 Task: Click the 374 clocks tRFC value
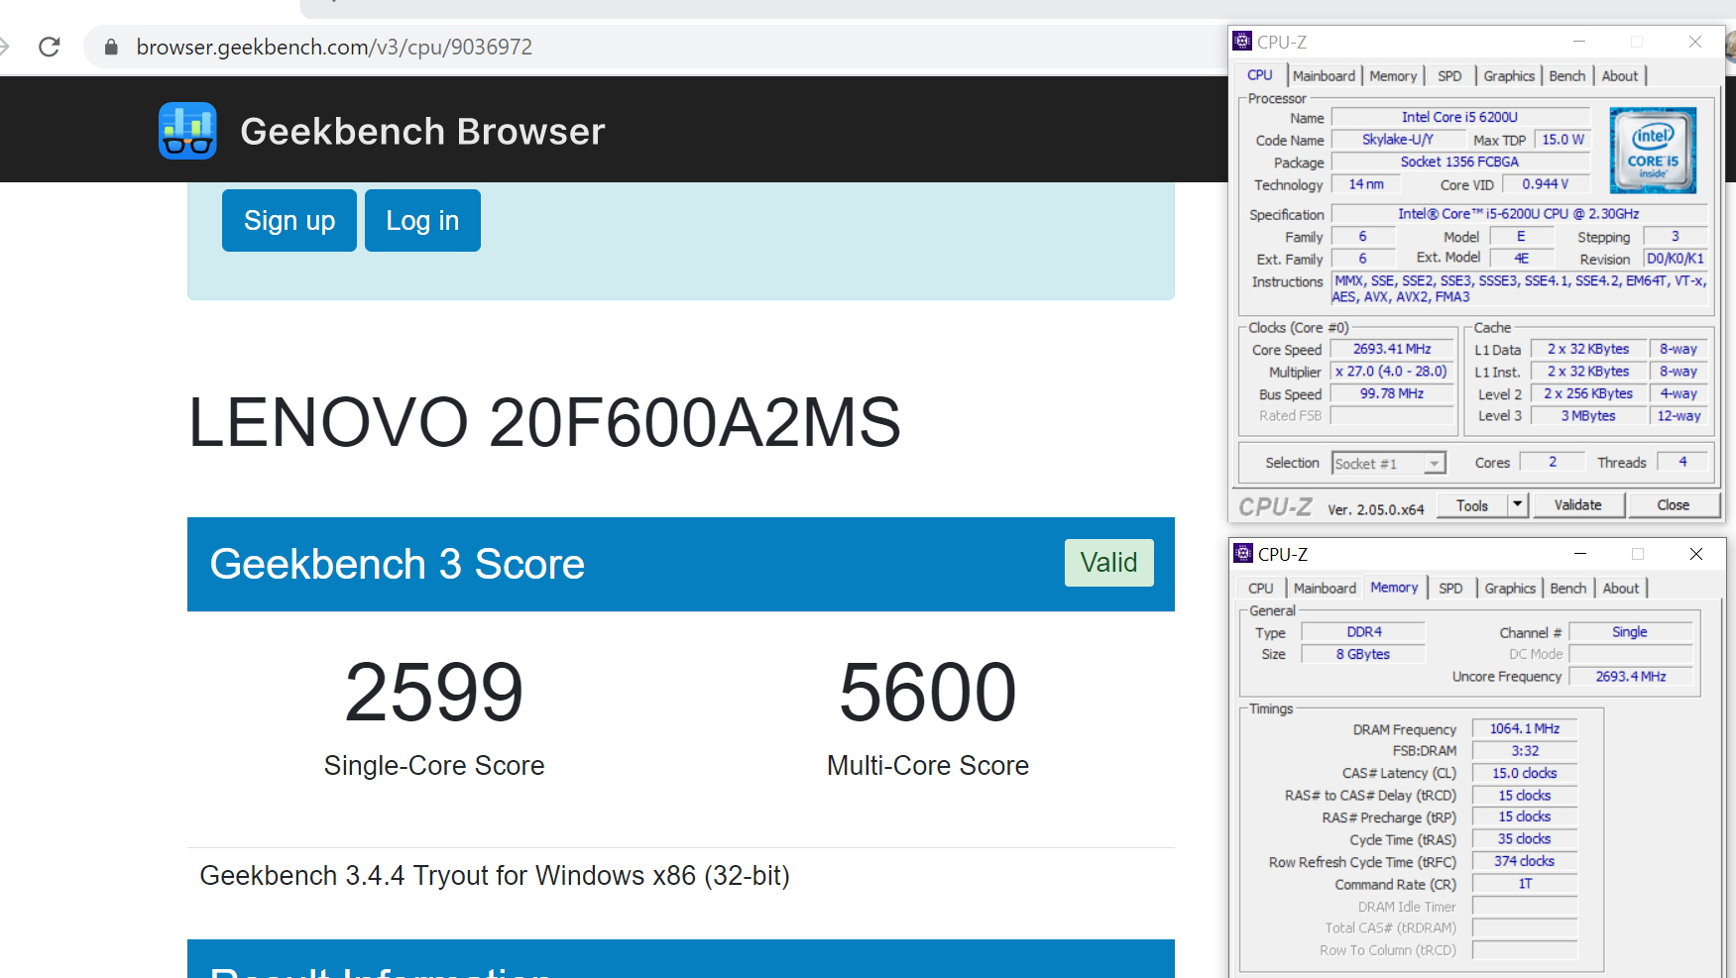click(x=1525, y=861)
